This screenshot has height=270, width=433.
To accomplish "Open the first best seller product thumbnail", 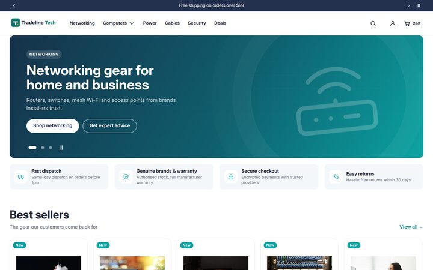I will (x=49, y=263).
